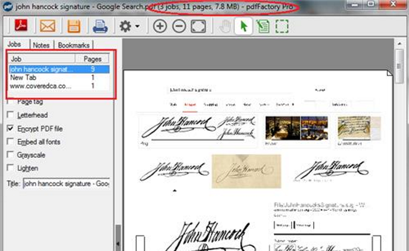Grab the vertical scrollbar thumb in preview
Screen dimensions: 409x251
(399, 66)
